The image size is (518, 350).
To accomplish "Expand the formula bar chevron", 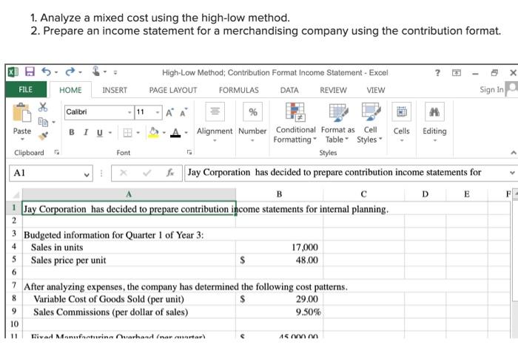I will [x=512, y=173].
